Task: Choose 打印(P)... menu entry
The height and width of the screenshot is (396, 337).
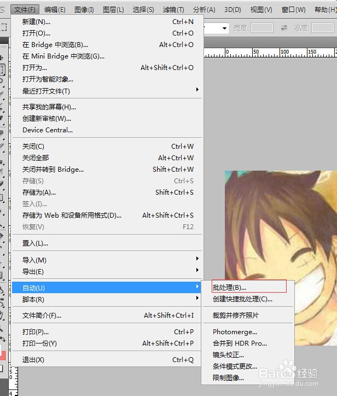Action: 107,332
